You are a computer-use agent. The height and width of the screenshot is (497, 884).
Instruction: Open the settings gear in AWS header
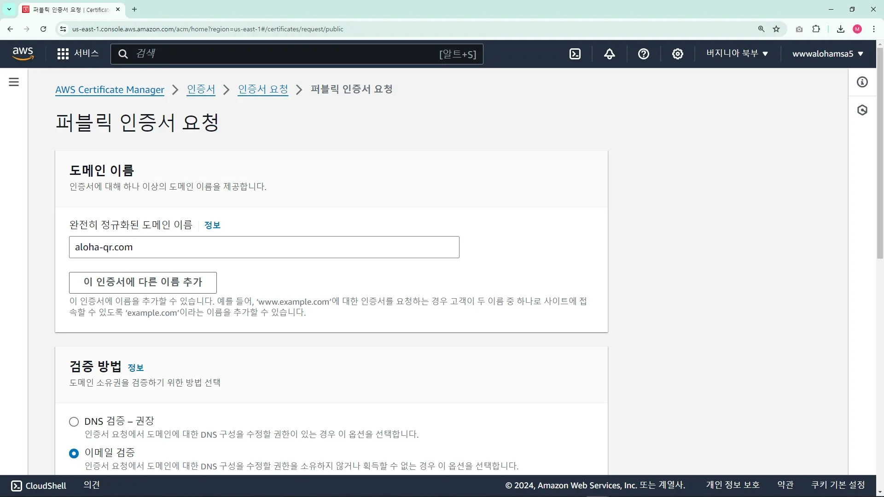click(x=677, y=54)
